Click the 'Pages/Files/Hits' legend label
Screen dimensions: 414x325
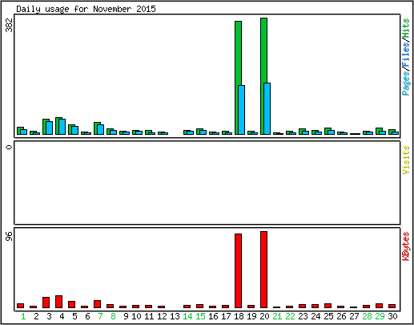tap(406, 57)
